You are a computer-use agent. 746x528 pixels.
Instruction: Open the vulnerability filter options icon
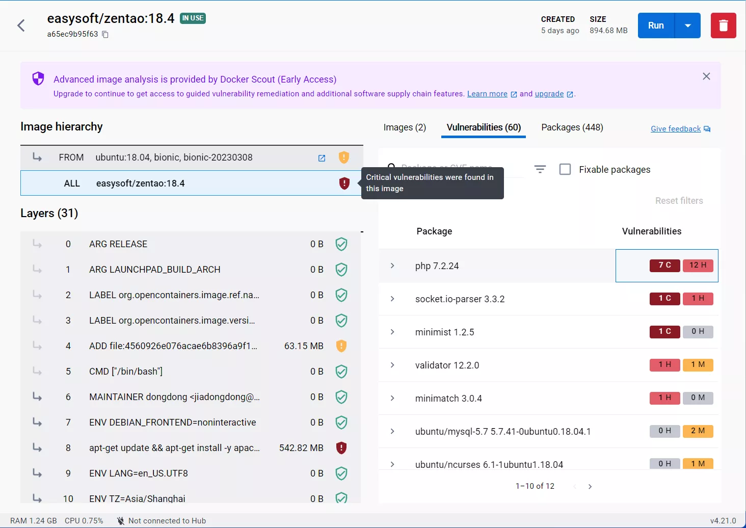tap(540, 169)
